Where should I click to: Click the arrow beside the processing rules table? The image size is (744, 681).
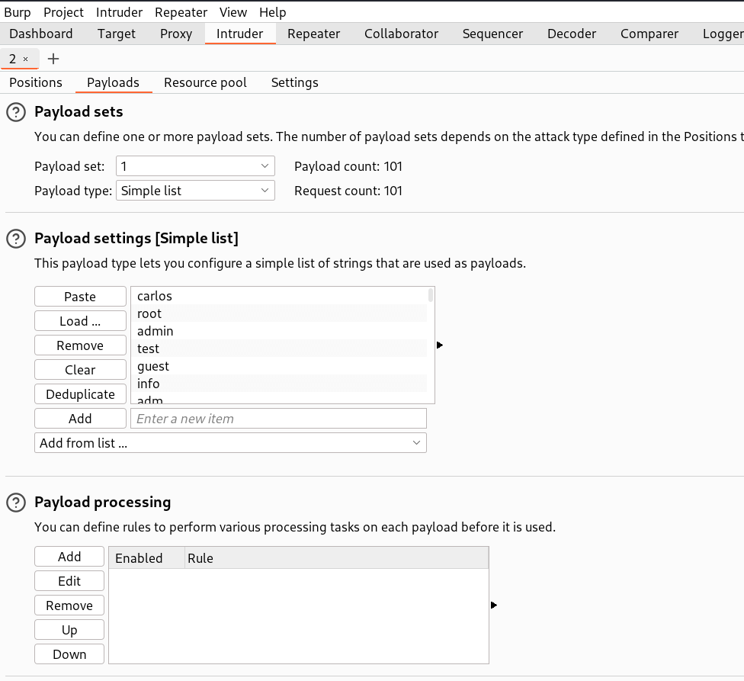pos(493,605)
